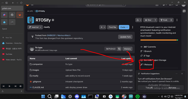
Task: Open the Upload New File commit message
Action: click(73, 70)
